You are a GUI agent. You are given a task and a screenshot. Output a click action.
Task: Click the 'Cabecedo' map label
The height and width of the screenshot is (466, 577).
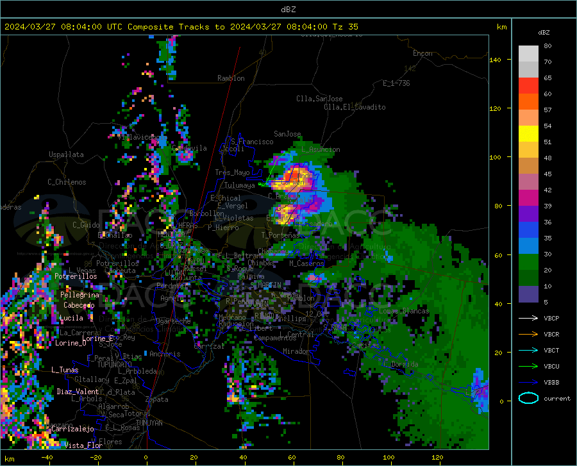click(79, 305)
